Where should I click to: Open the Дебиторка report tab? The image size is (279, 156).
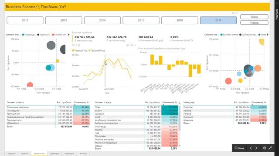click(x=54, y=154)
